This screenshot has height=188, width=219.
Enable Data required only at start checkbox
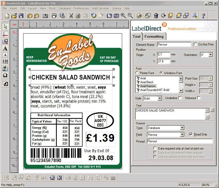click(x=155, y=148)
